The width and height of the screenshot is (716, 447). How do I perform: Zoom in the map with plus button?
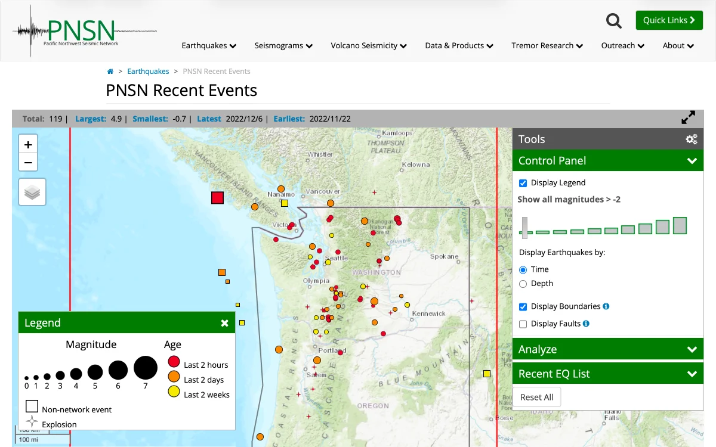[x=28, y=144]
